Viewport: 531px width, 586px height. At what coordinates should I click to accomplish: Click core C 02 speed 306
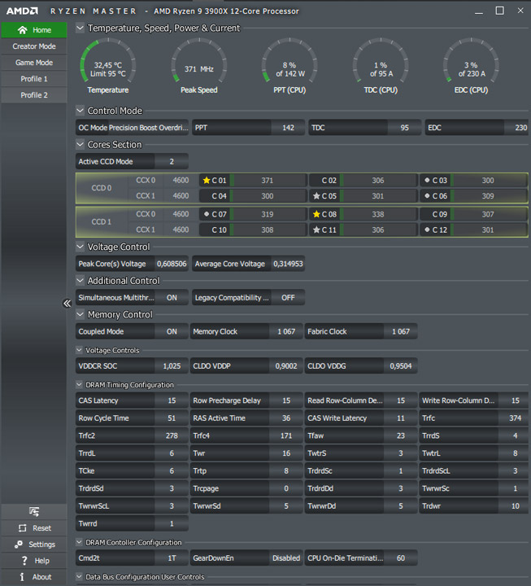(x=378, y=181)
